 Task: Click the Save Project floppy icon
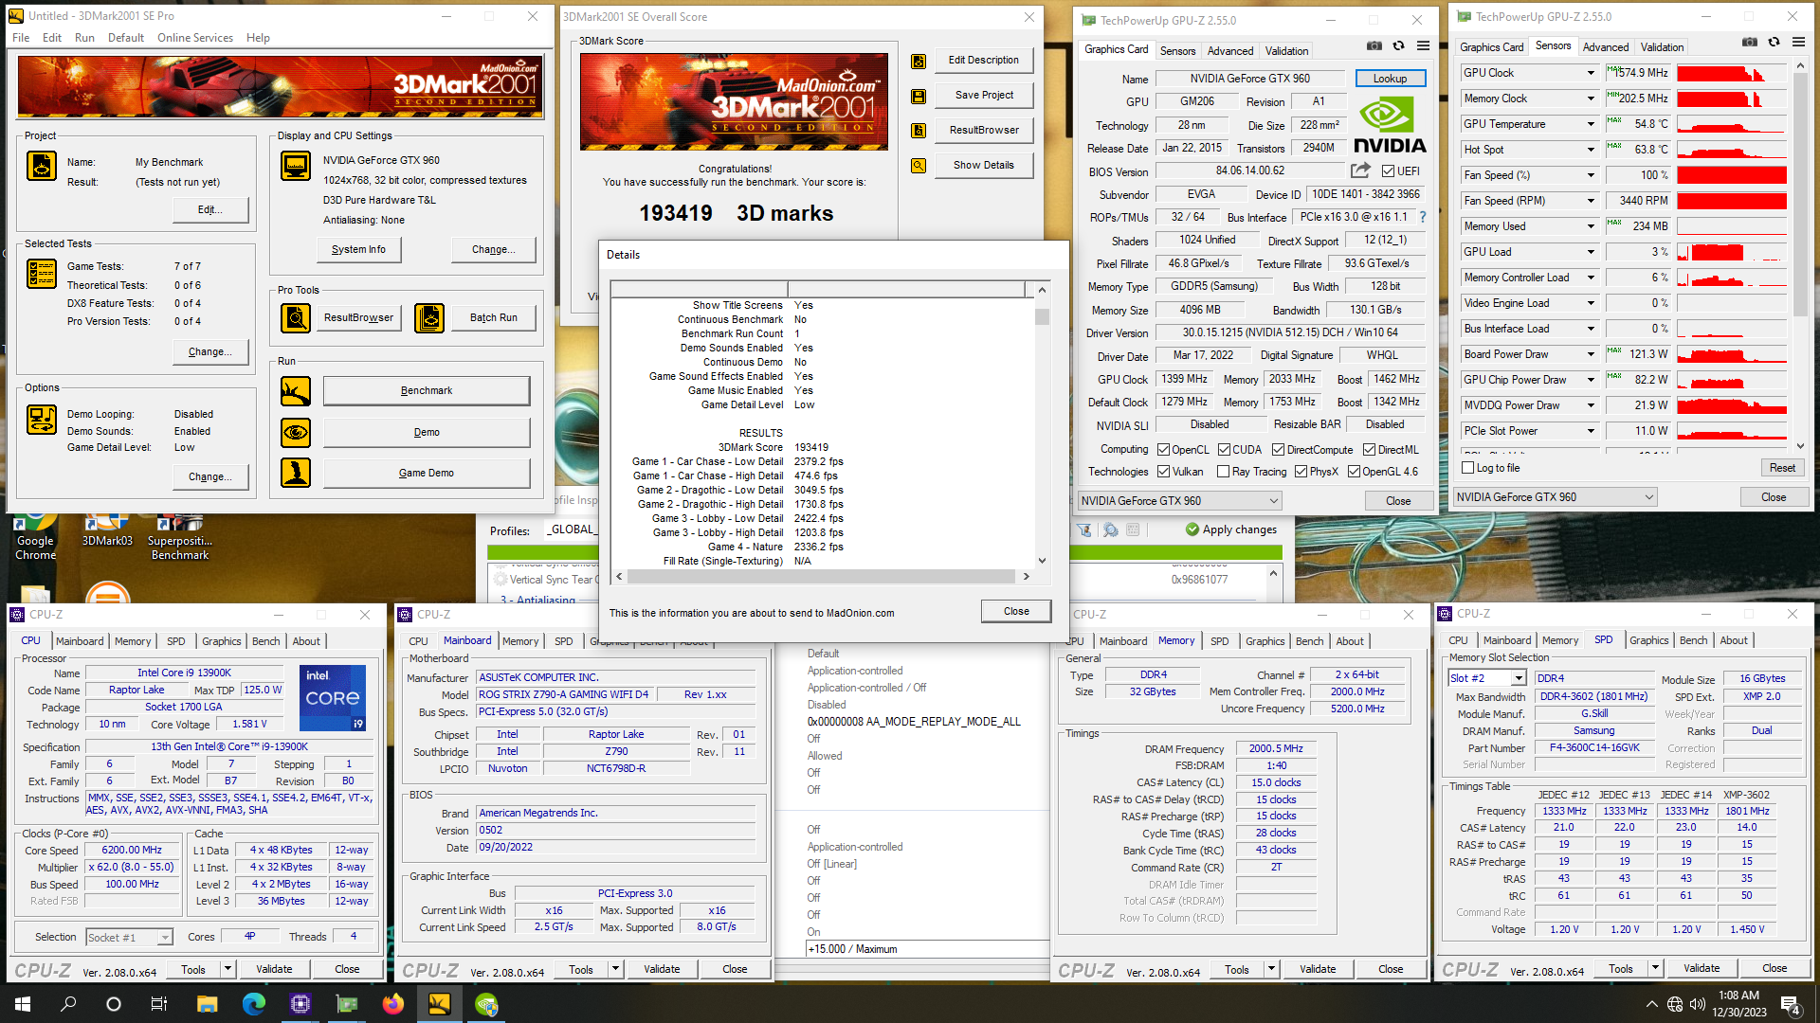(919, 97)
